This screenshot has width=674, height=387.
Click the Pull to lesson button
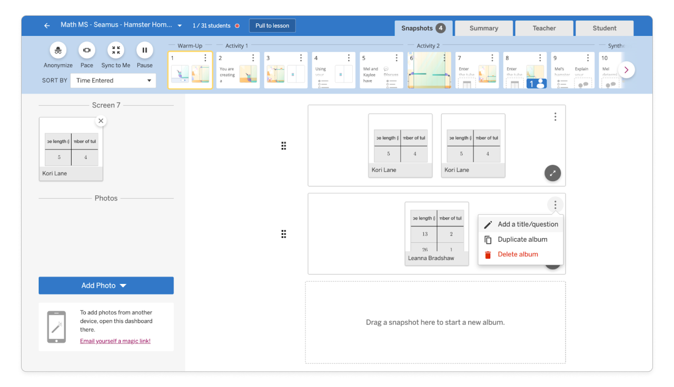(x=272, y=25)
